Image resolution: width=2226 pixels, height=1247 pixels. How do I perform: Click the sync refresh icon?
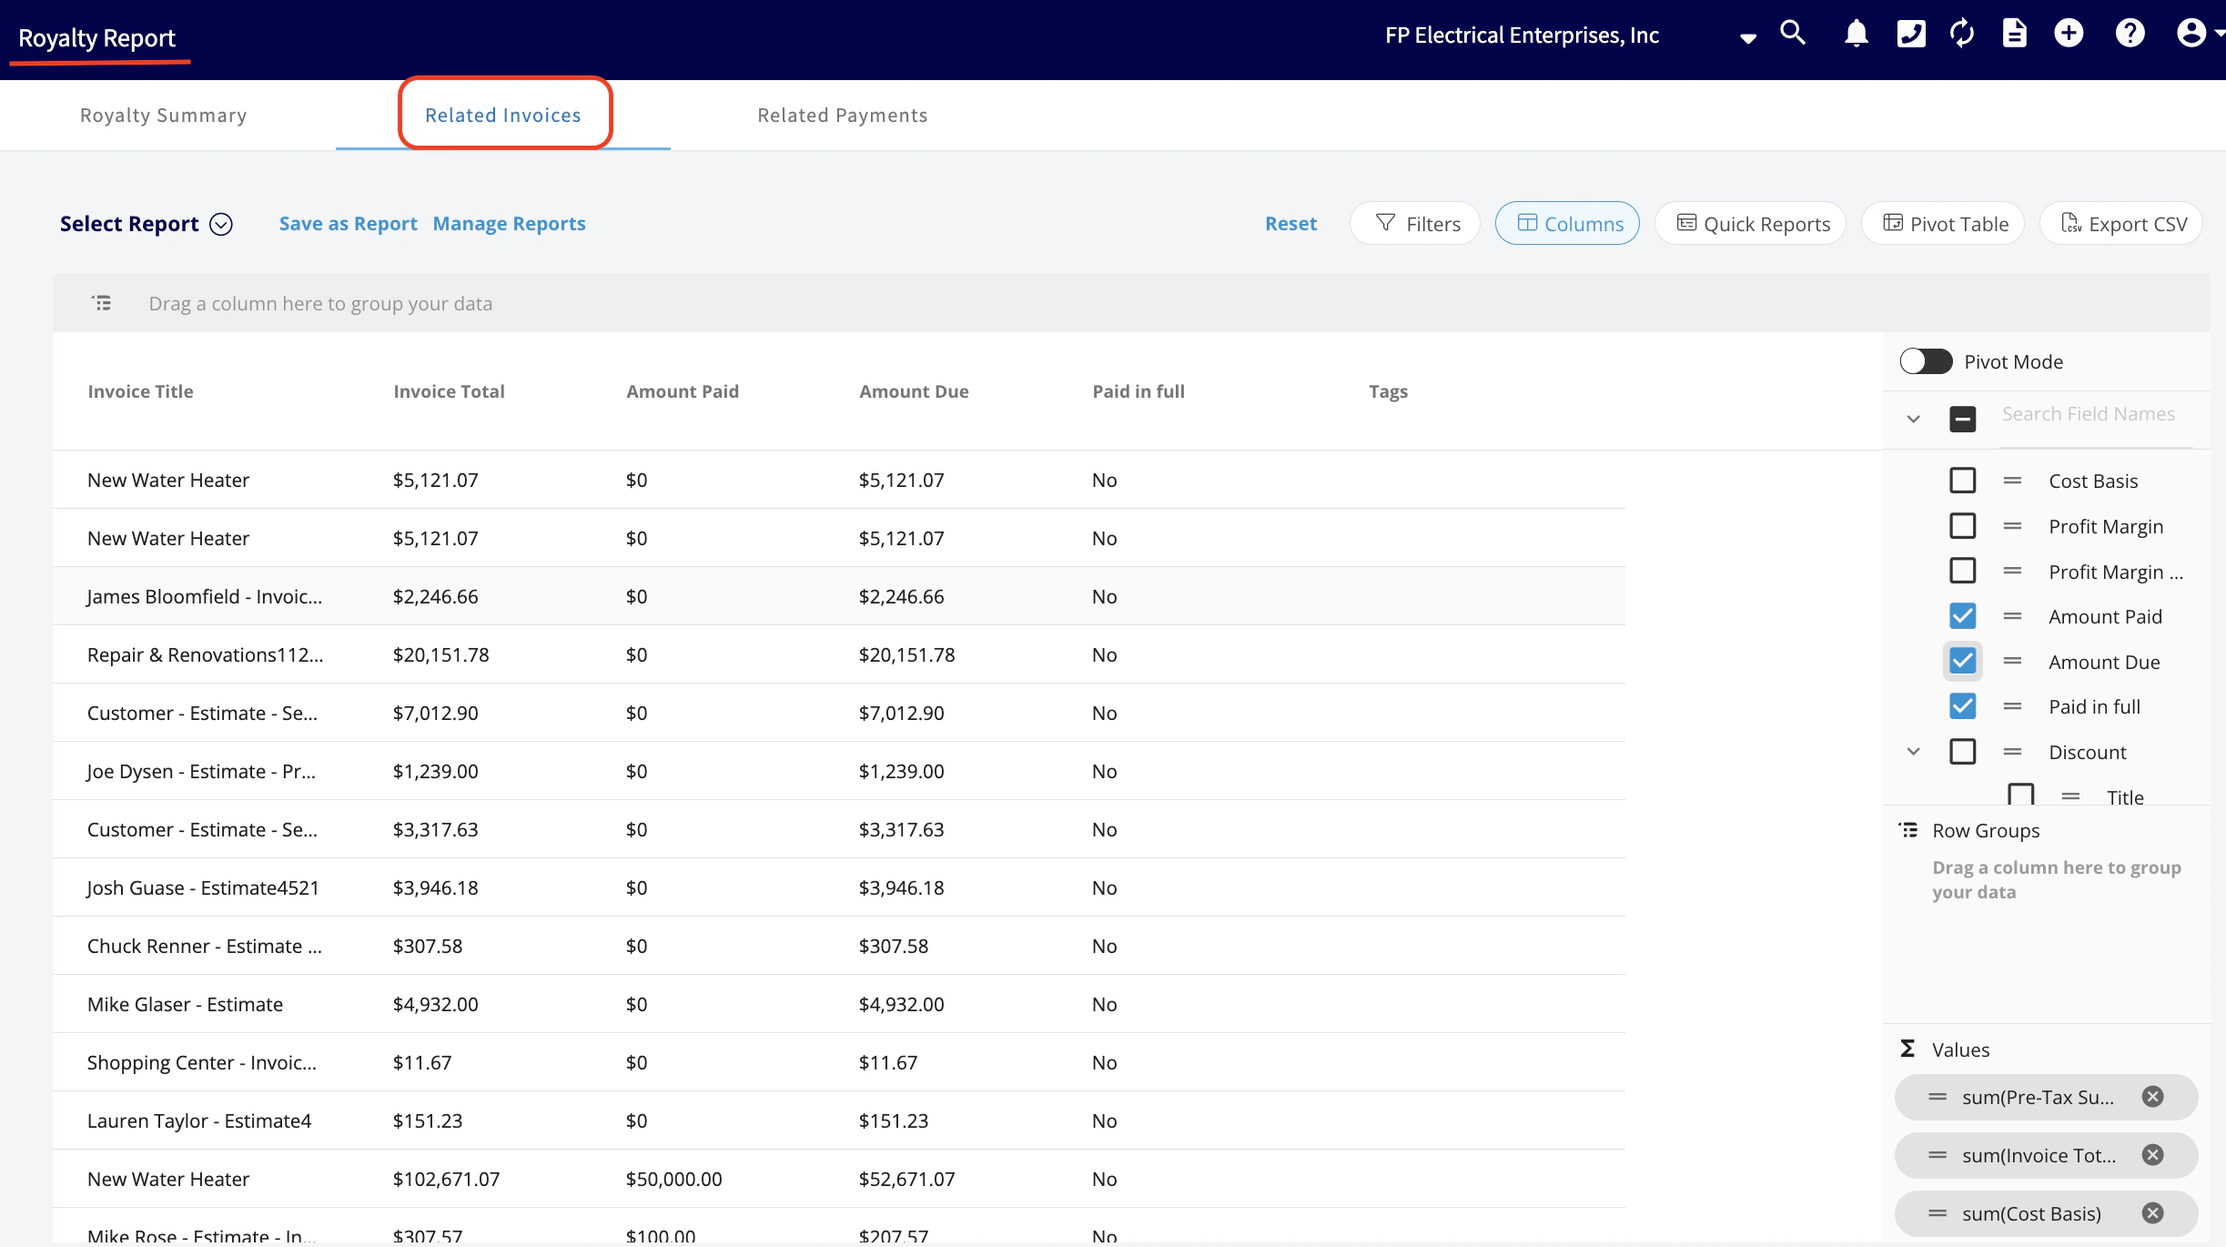tap(1962, 35)
